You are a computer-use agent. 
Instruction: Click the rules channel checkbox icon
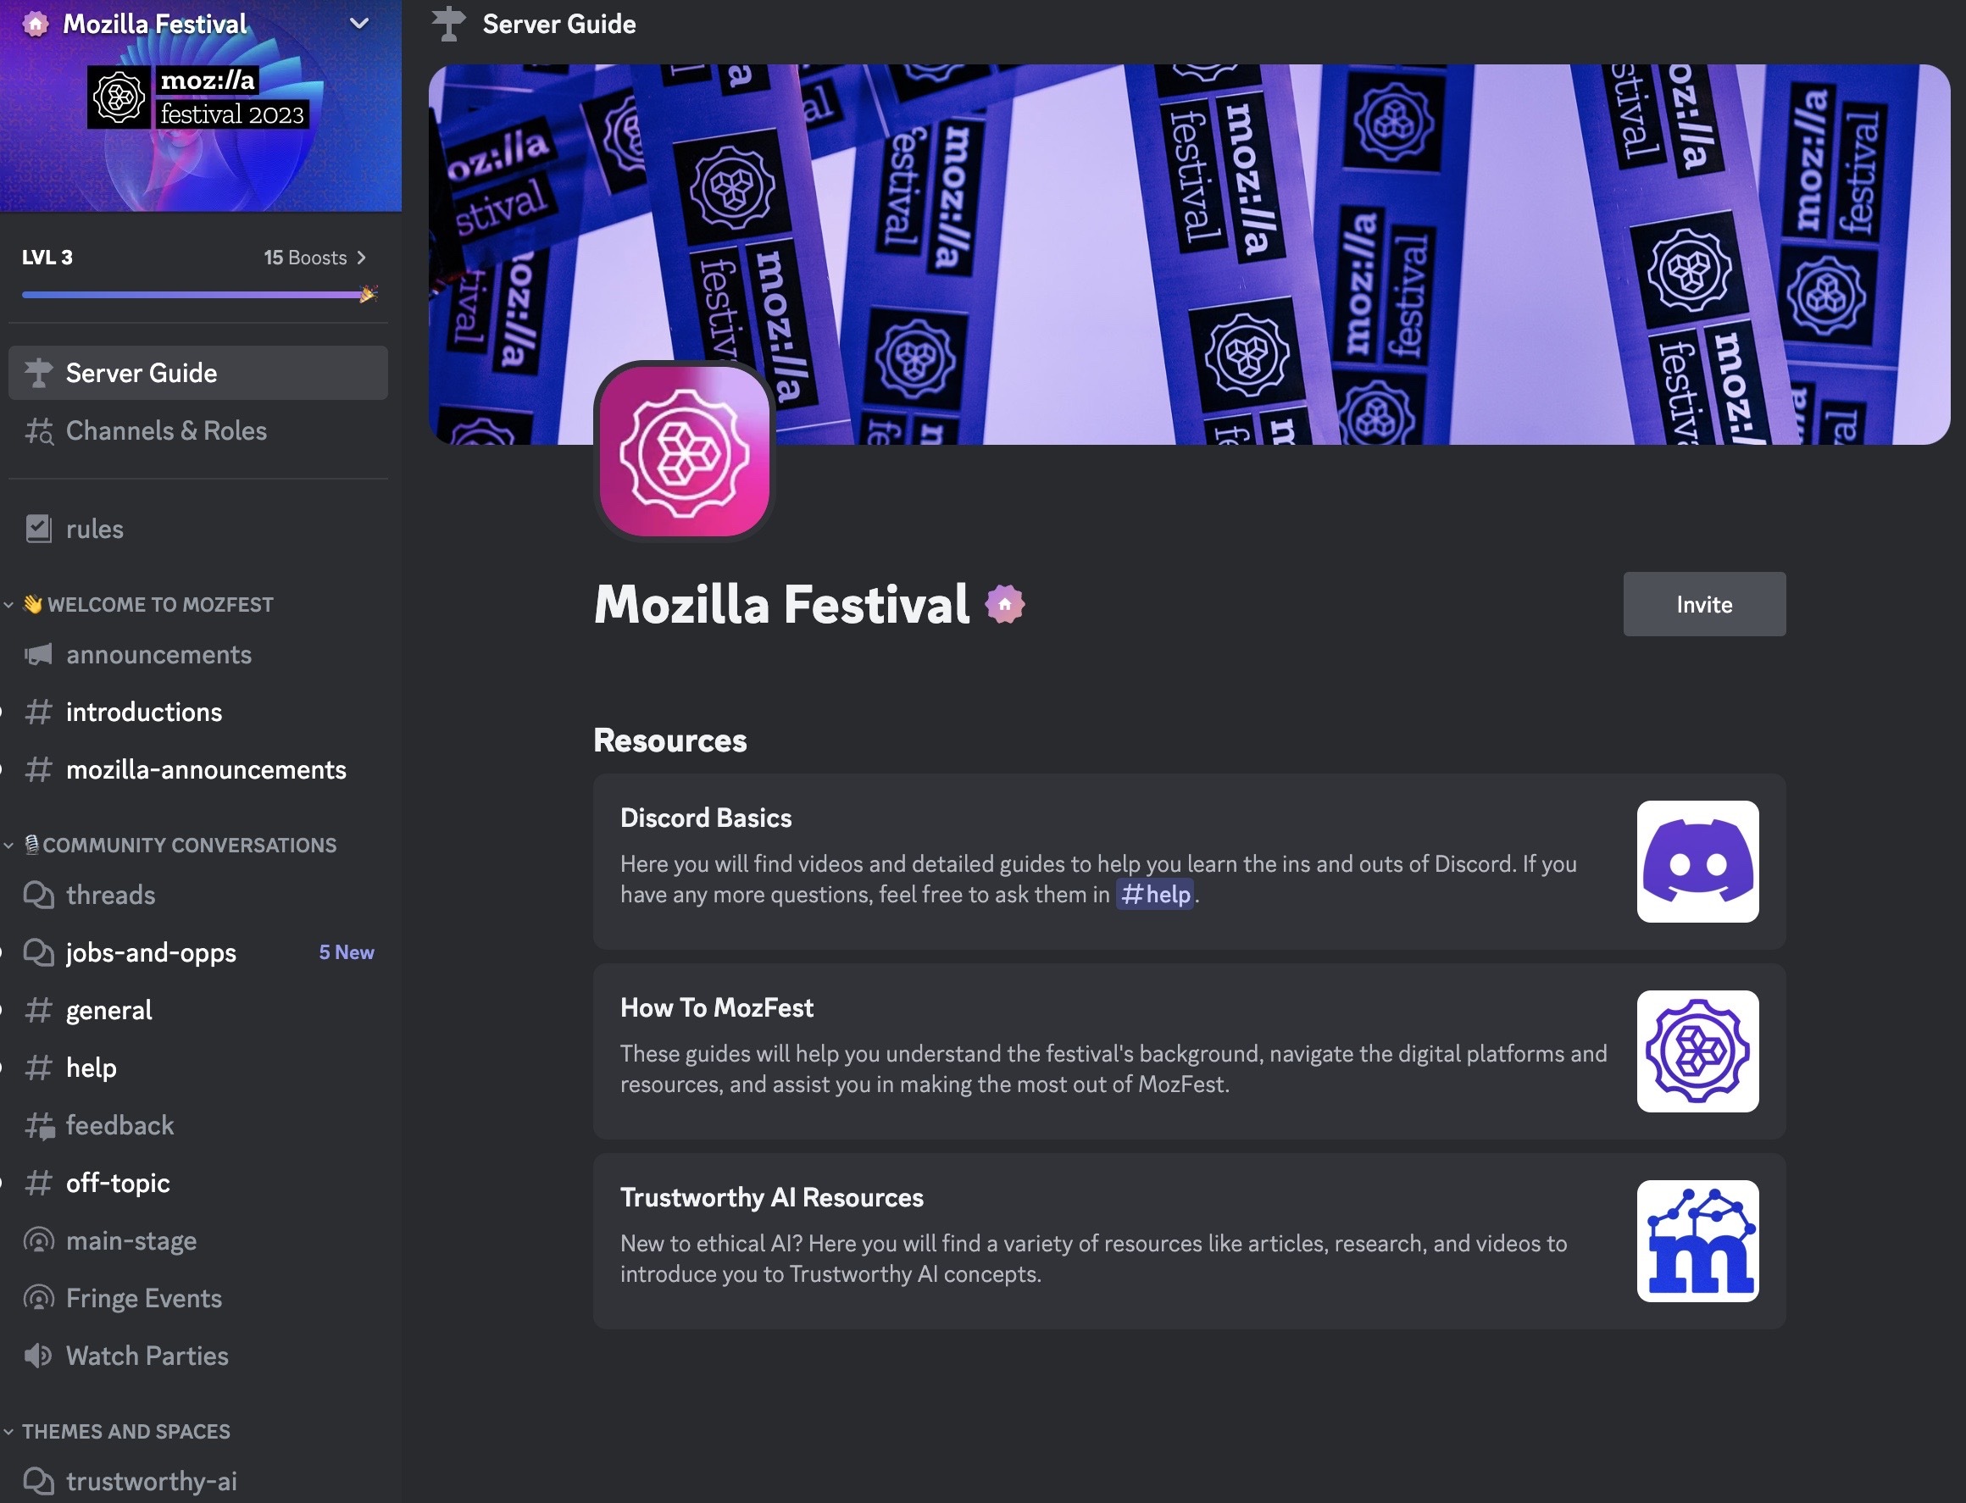pos(38,529)
